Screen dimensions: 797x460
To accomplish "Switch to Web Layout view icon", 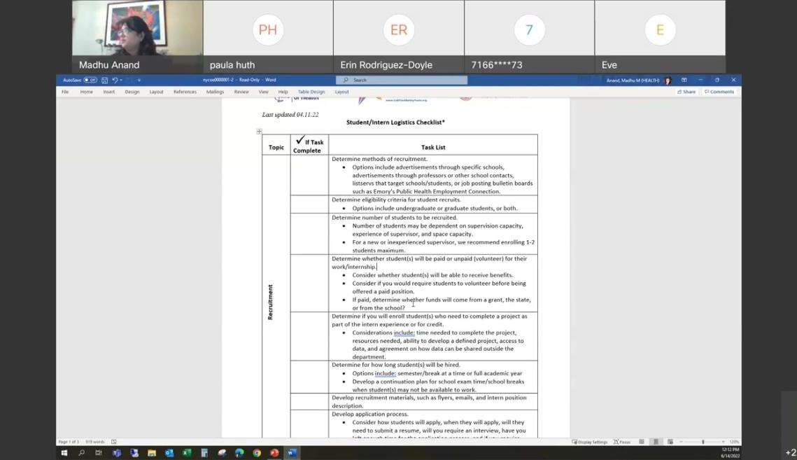I will pos(670,442).
